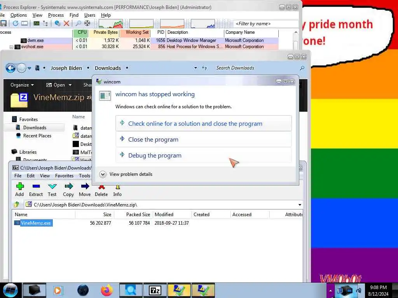Click Downloads breadcrumb in address bar
This screenshot has width=398, height=298.
[x=108, y=68]
